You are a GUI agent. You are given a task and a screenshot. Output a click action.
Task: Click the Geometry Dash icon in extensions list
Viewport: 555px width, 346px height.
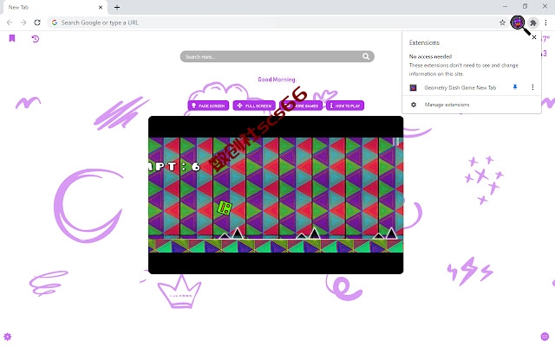(x=413, y=87)
